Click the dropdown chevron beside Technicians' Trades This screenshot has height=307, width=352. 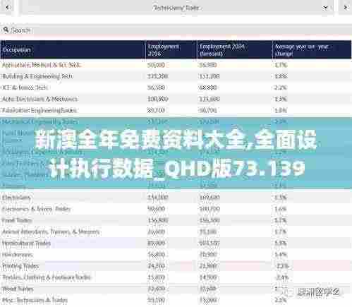click(325, 8)
